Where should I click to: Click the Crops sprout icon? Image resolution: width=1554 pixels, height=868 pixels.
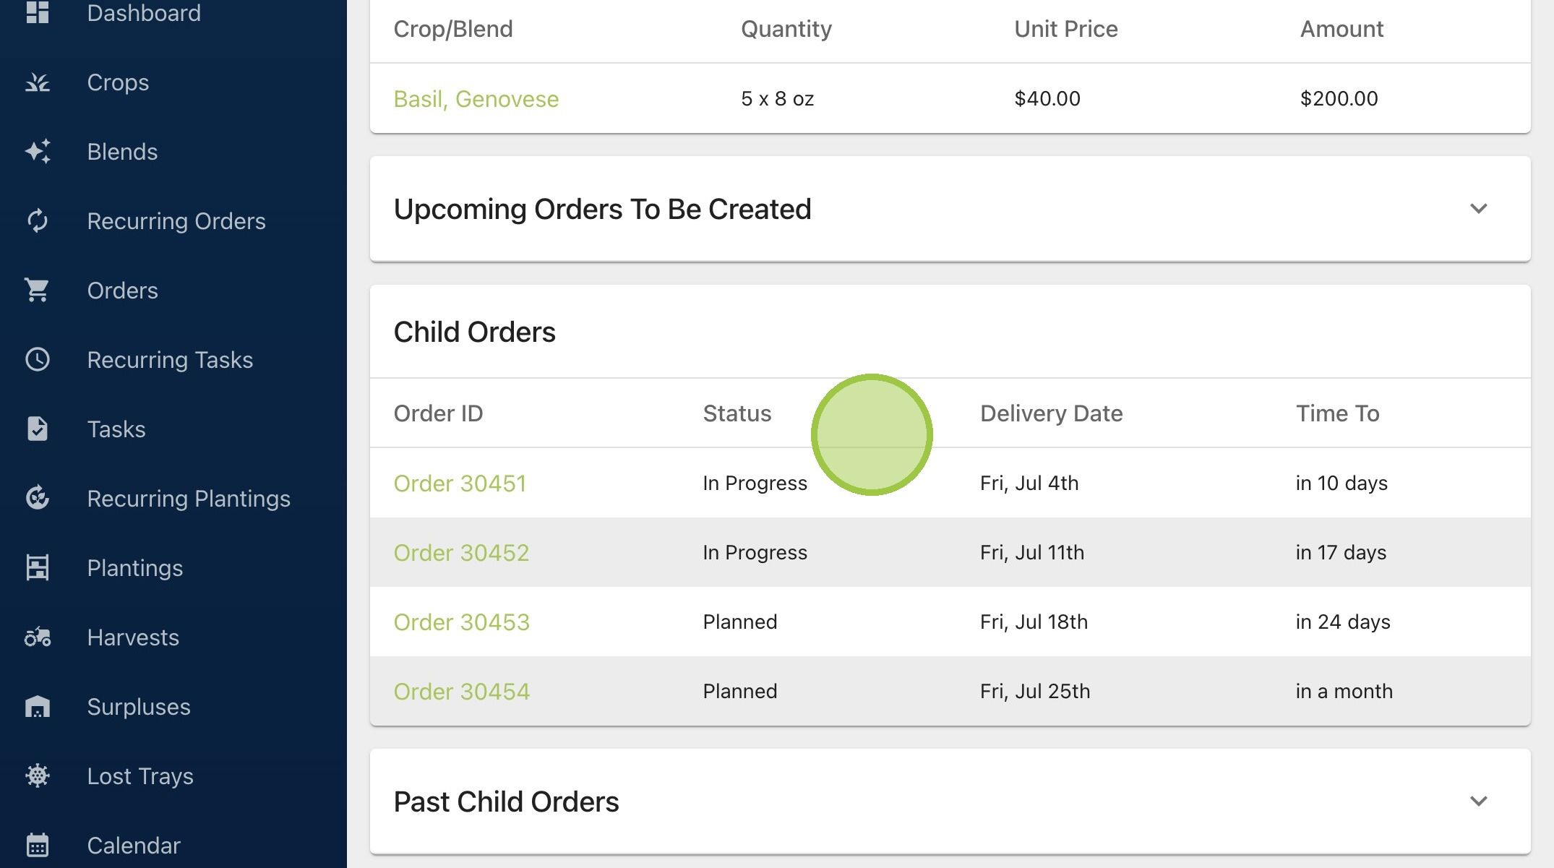pos(38,82)
